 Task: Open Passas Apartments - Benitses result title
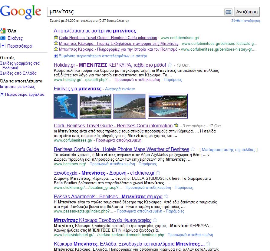108,196
